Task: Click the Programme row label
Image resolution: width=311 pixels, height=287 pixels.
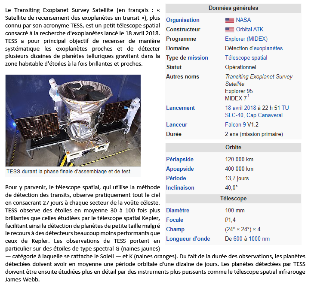Action: [x=181, y=39]
